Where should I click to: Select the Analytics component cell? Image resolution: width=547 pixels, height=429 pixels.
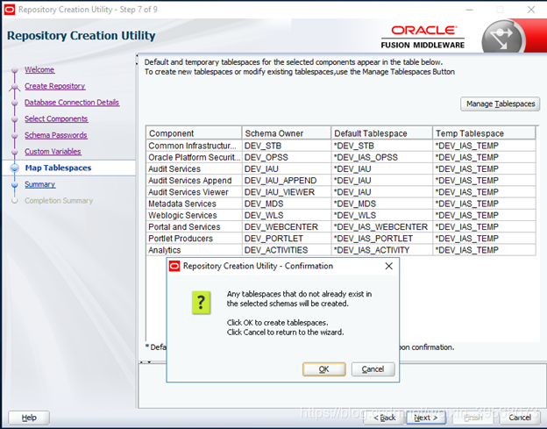(194, 250)
